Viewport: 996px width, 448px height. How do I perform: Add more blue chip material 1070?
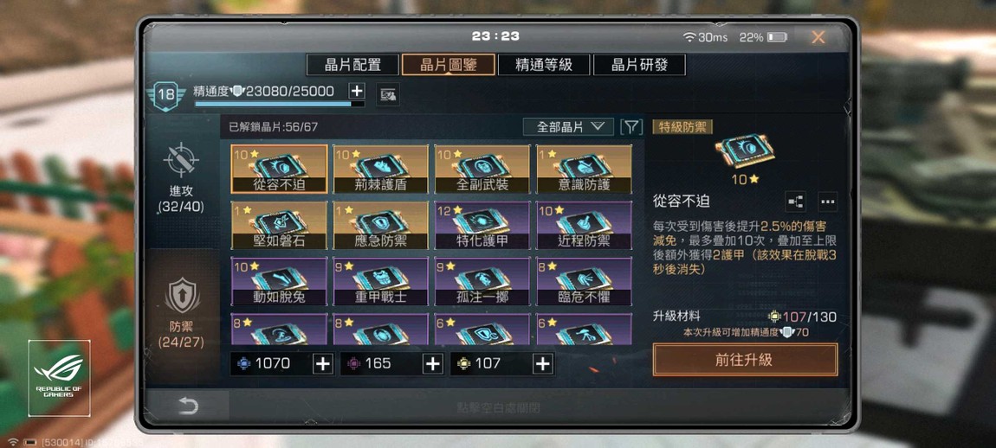coord(323,363)
